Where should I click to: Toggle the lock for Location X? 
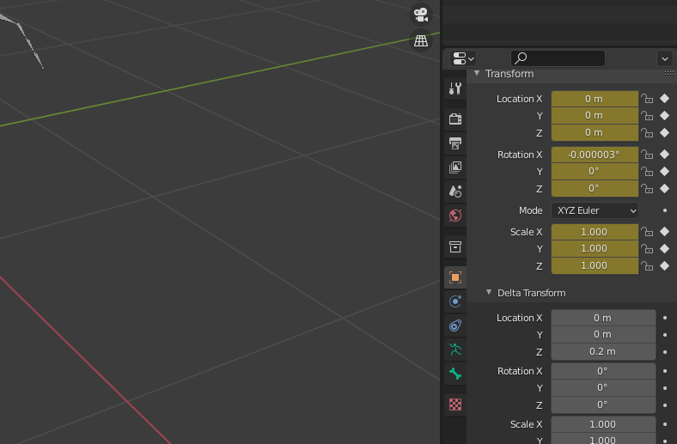click(647, 99)
